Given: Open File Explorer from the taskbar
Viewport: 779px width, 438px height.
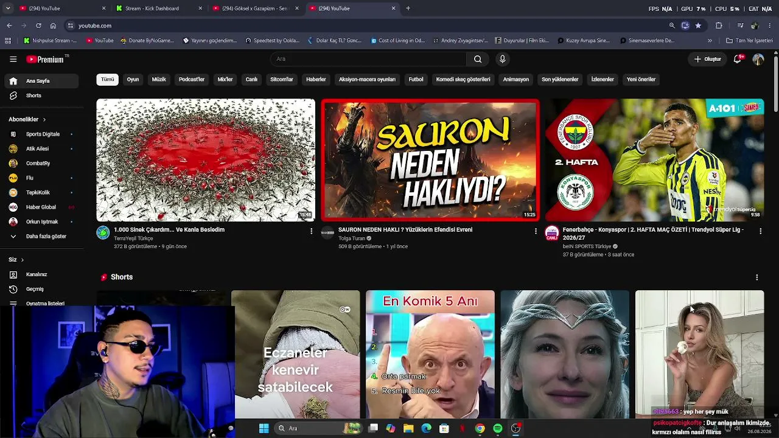Looking at the screenshot, I should point(408,428).
